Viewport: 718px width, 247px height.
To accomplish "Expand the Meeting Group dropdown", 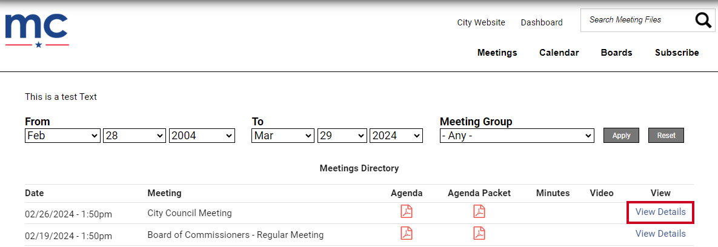I will (x=517, y=136).
